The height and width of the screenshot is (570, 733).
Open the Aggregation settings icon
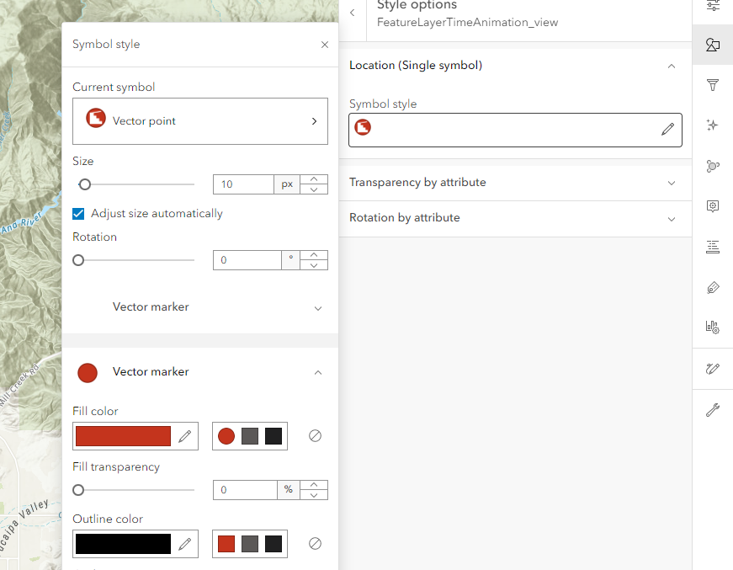click(713, 166)
